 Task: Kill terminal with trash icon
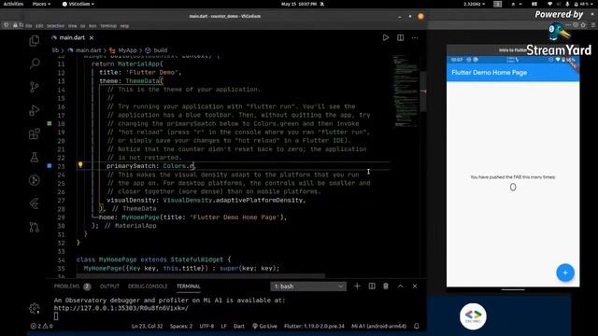386,287
